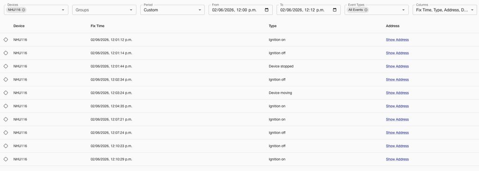Image resolution: width=479 pixels, height=171 pixels.
Task: Click fix time 02/06/2026, 12:10:29 p.m.
Action: 111,159
